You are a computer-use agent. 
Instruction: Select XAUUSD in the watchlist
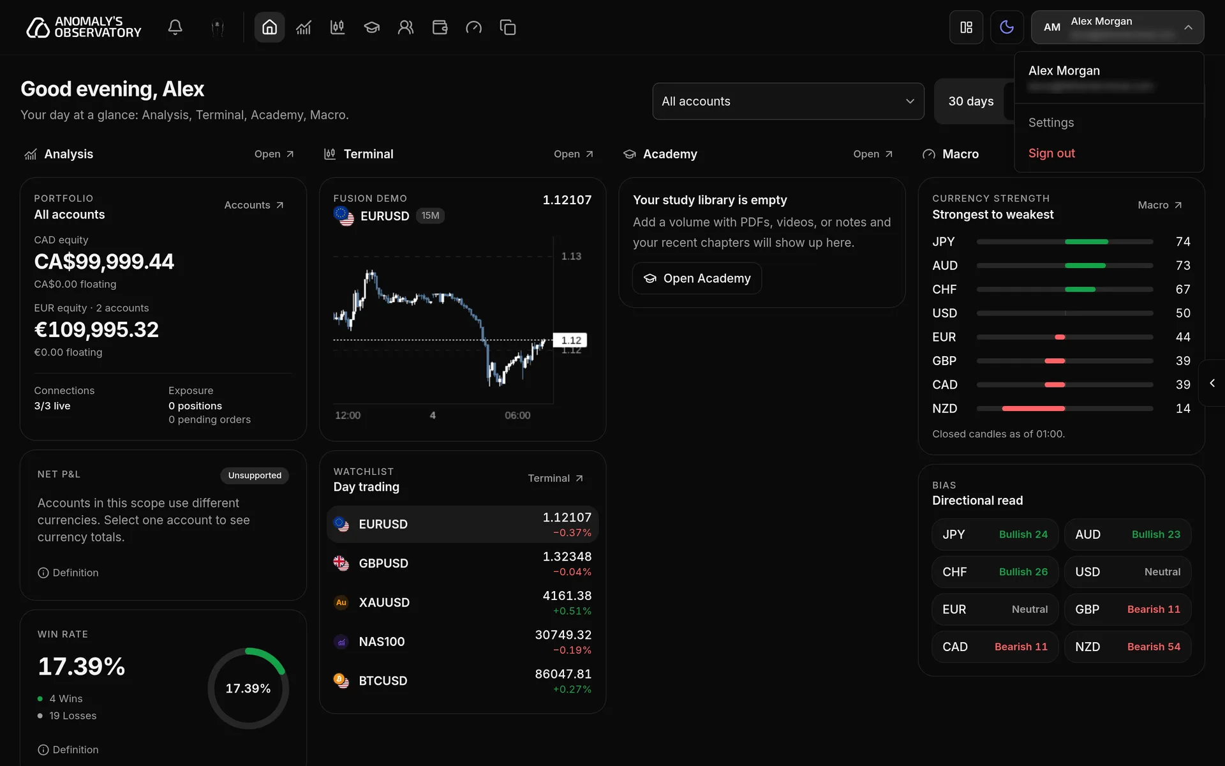[463, 603]
